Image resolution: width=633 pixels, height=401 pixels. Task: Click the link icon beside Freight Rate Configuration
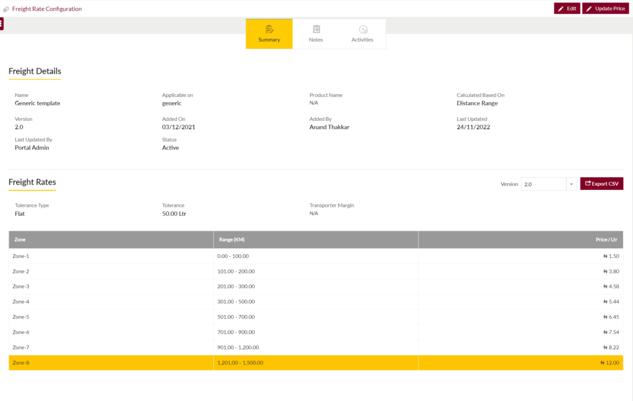[x=6, y=9]
